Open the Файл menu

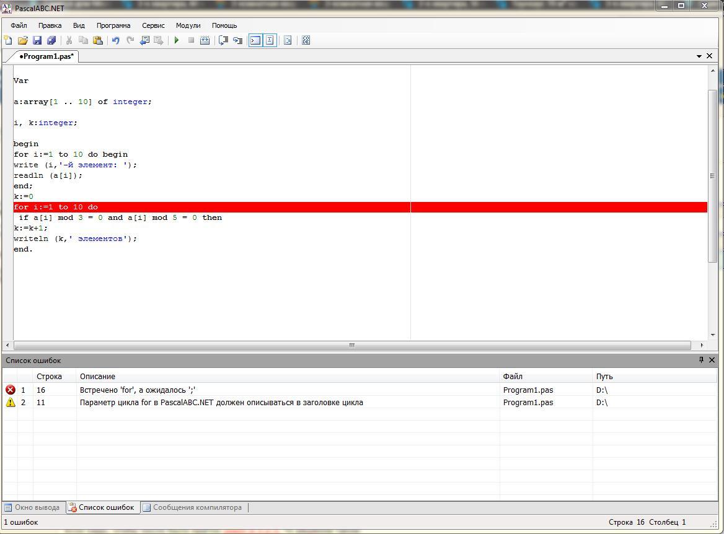(19, 25)
